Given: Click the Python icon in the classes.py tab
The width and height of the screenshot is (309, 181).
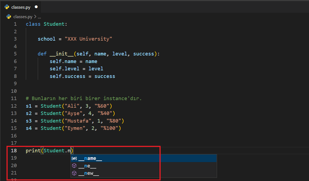Looking at the screenshot, I should coord(7,7).
